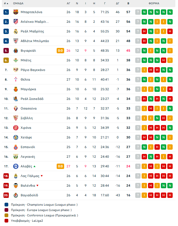Screen dimensions: 178x226
Task: Click Villarreal's live 0:0 score badge
Action: tap(60, 51)
